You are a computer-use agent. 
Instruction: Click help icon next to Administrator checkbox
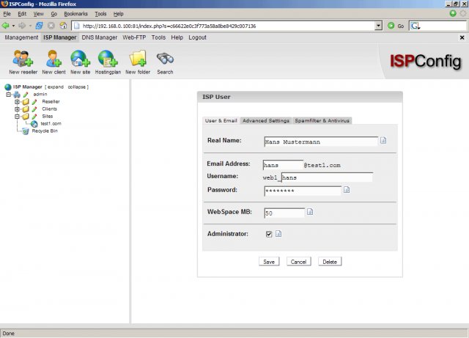[x=278, y=234]
